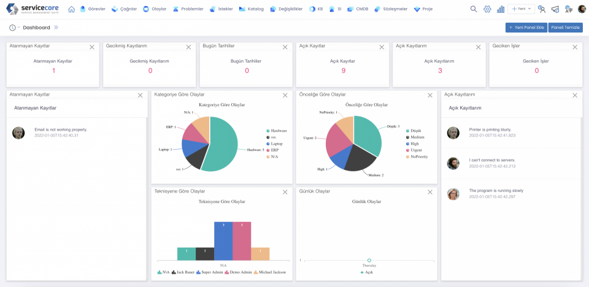Click the bar chart reports icon
Image resolution: width=589 pixels, height=287 pixels.
501,9
